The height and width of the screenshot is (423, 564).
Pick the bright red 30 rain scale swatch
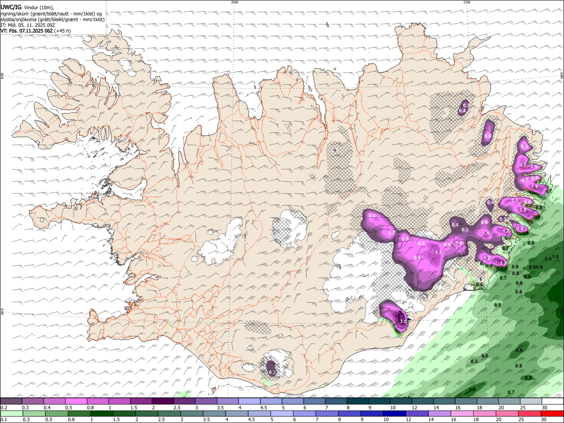pyautogui.click(x=553, y=414)
